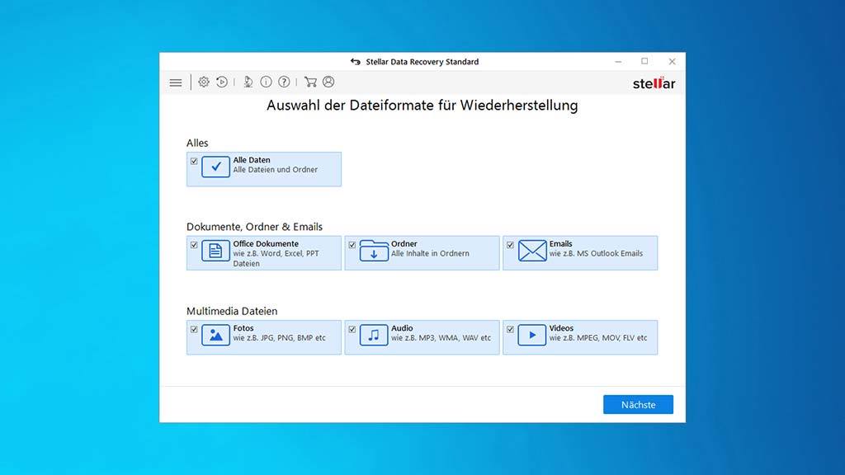The width and height of the screenshot is (845, 475).
Task: Click the Fotos picture icon
Action: pyautogui.click(x=215, y=335)
